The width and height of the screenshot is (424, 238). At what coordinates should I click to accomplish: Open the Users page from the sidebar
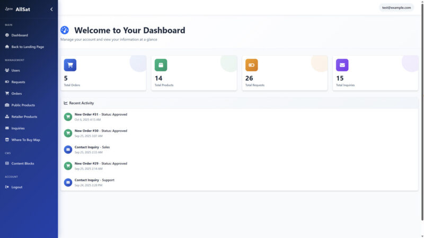click(x=15, y=70)
